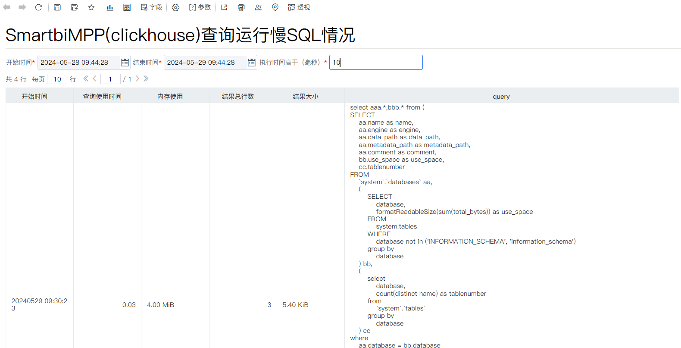
Task: Save the report with the floppy disk icon
Action: tap(57, 7)
